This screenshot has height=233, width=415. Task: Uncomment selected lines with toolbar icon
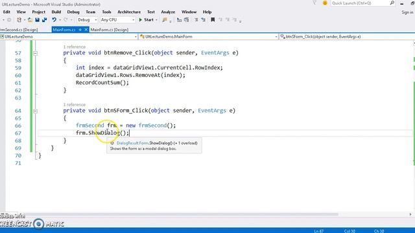203,20
